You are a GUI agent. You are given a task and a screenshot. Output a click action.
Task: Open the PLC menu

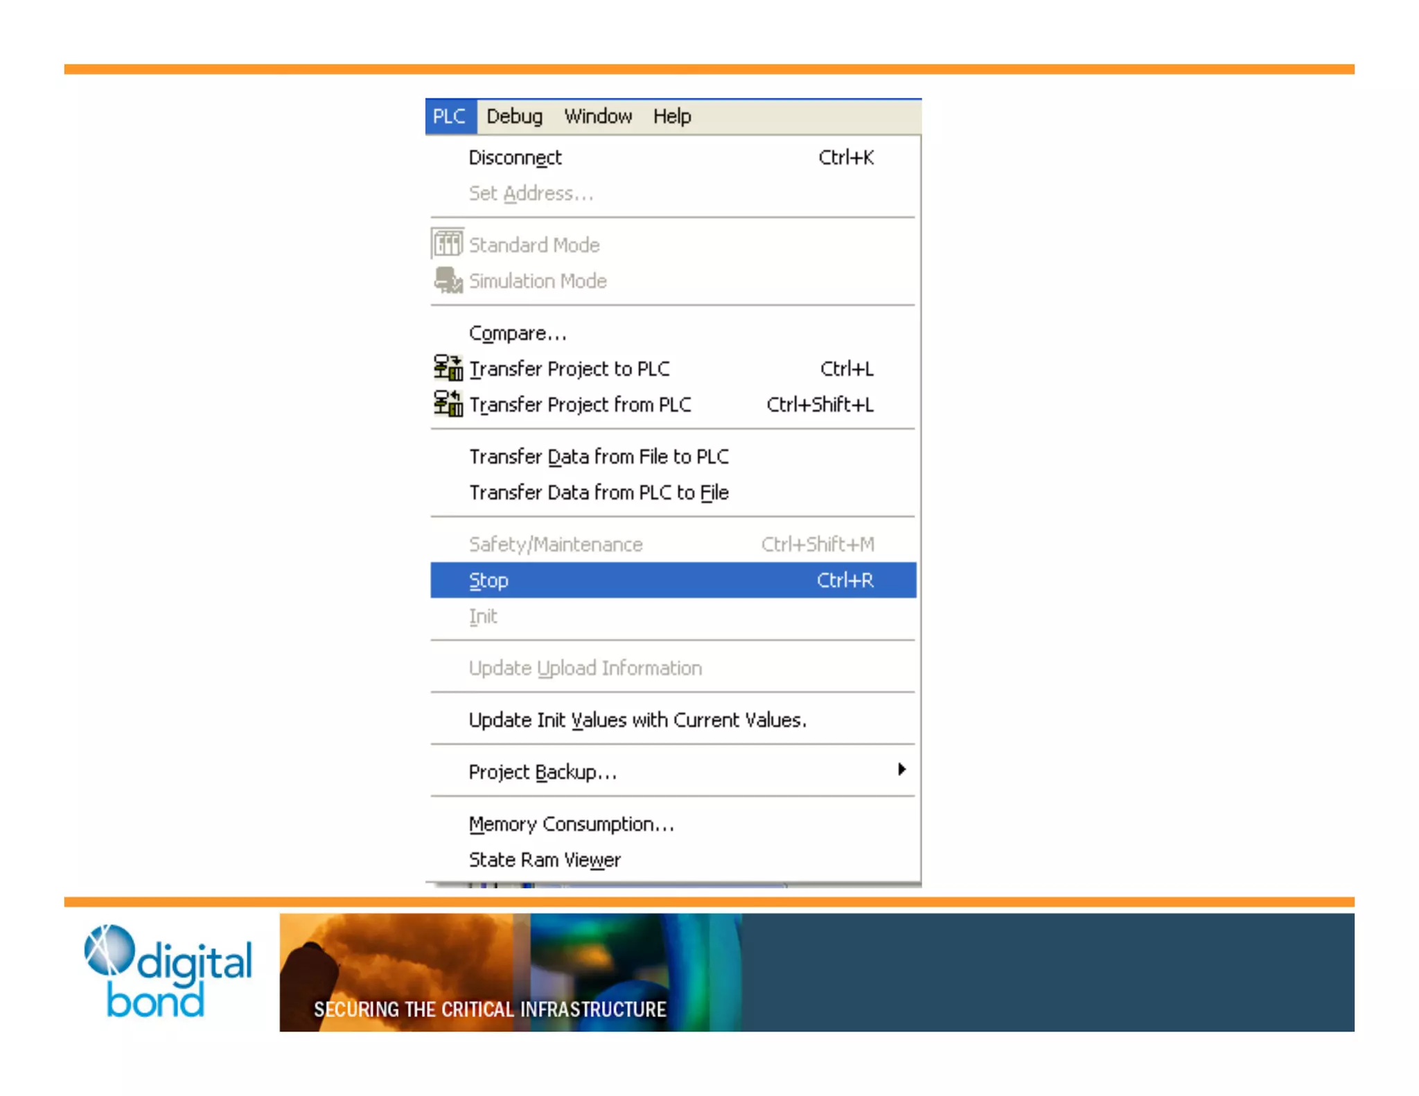tap(450, 116)
